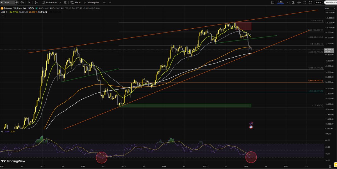Viewport: 337px width, 169px height.
Task: Select the red rectangle zone near the top
Action: [244, 26]
